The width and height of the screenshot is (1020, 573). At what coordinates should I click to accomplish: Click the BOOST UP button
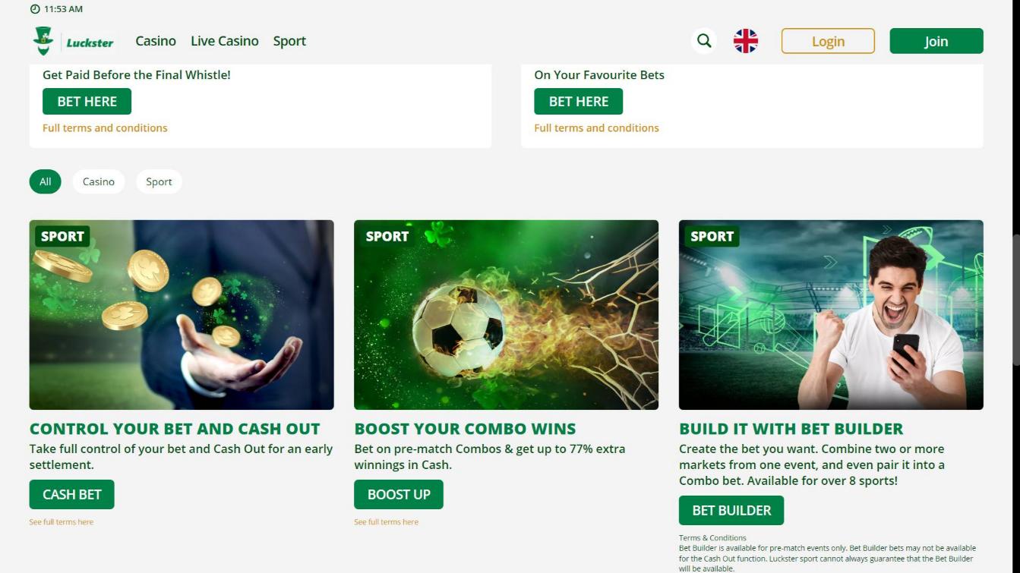pyautogui.click(x=399, y=494)
